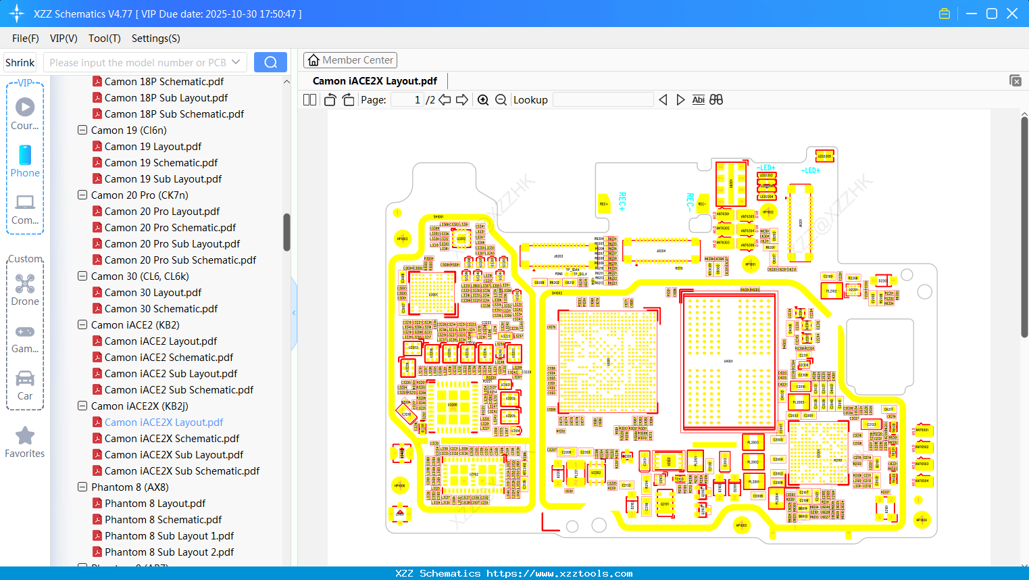This screenshot has width=1029, height=580.
Task: Collapse the Camon 30 (CL6, CL6k) group
Action: pyautogui.click(x=82, y=276)
